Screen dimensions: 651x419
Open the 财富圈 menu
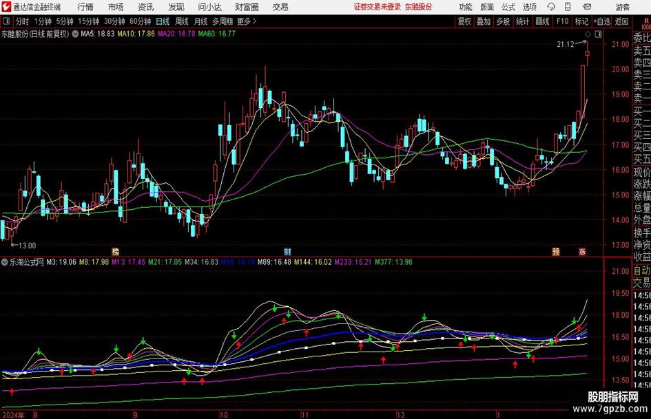247,7
